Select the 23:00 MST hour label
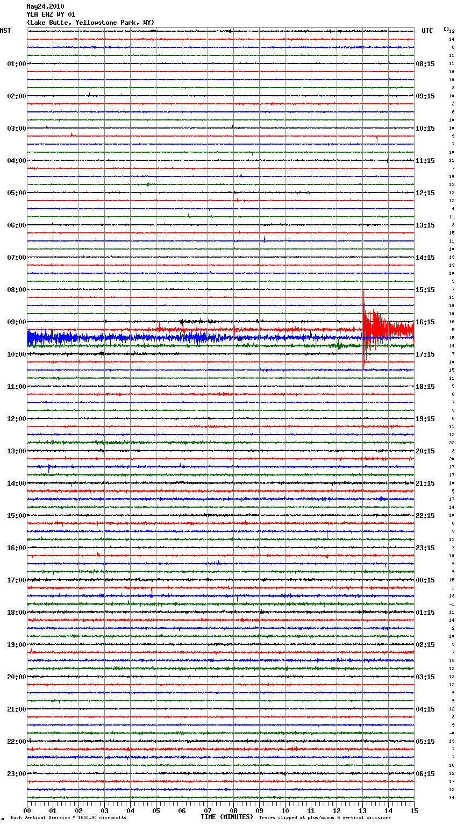 click(x=17, y=774)
